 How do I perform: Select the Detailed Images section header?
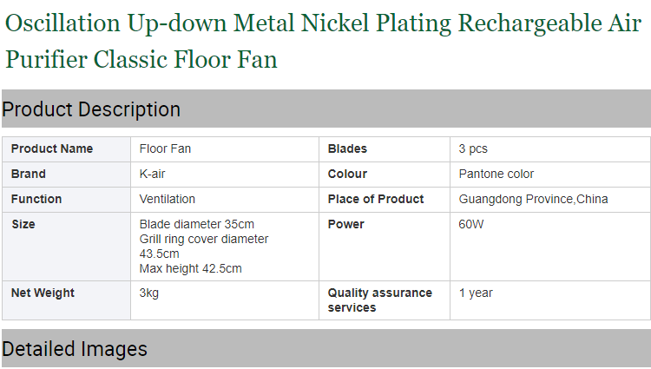coord(326,348)
